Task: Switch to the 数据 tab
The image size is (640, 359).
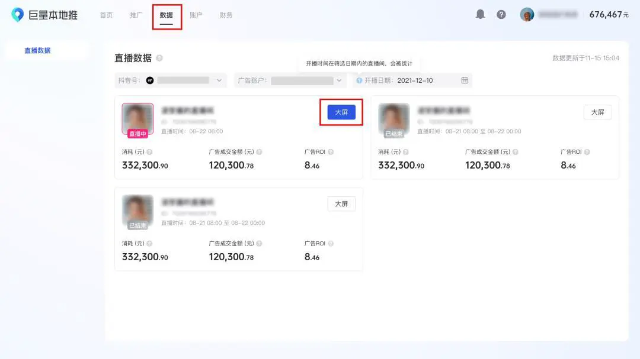Action: [x=167, y=15]
